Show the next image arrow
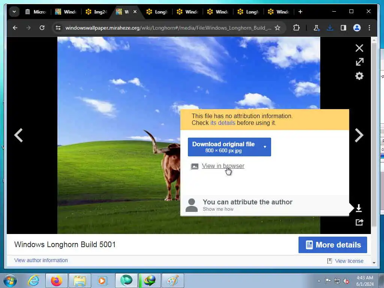The width and height of the screenshot is (384, 288). (x=359, y=135)
